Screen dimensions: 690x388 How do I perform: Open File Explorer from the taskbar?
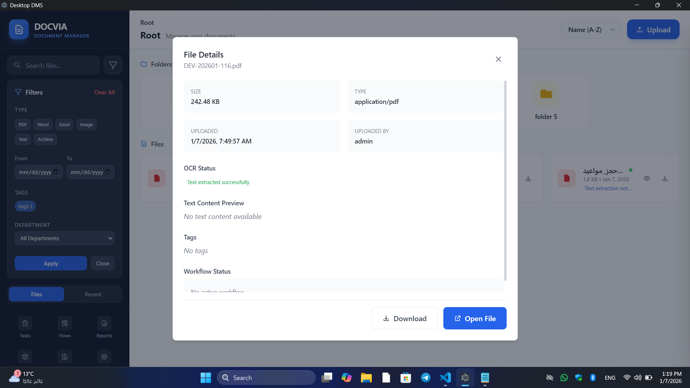[x=366, y=378]
